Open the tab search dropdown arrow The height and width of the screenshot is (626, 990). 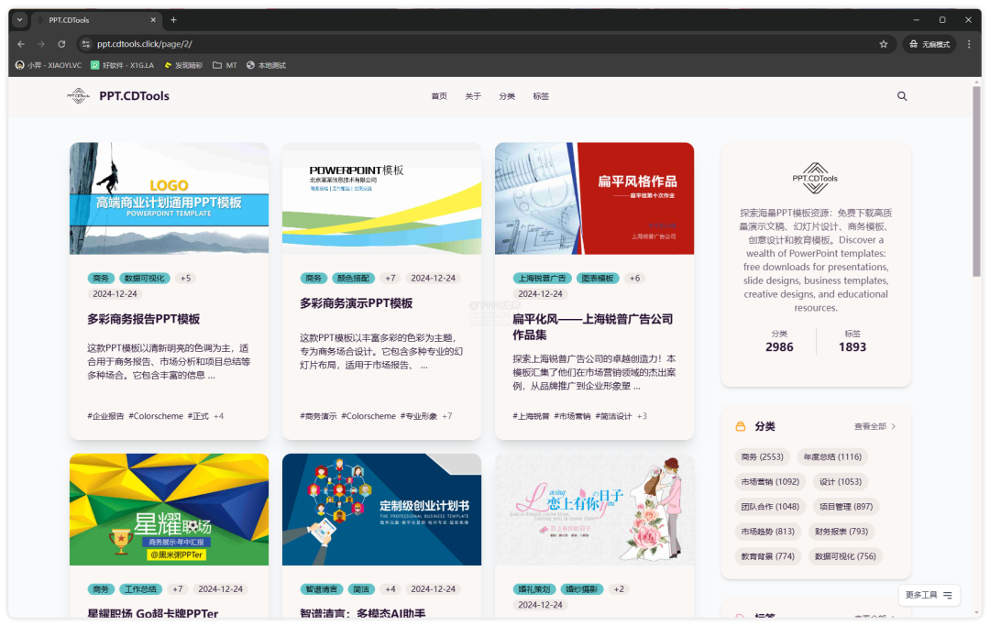point(19,20)
